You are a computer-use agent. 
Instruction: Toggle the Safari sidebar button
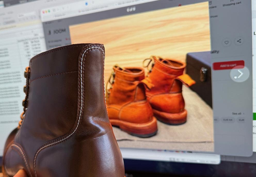(55, 11)
